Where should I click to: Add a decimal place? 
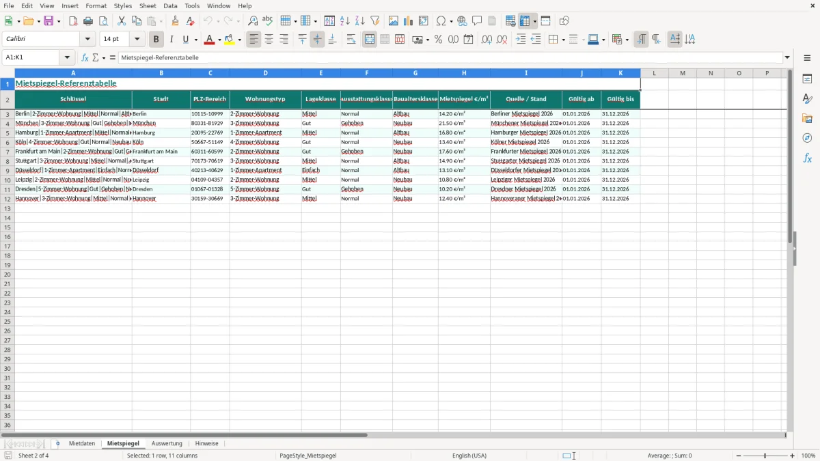pyautogui.click(x=487, y=40)
